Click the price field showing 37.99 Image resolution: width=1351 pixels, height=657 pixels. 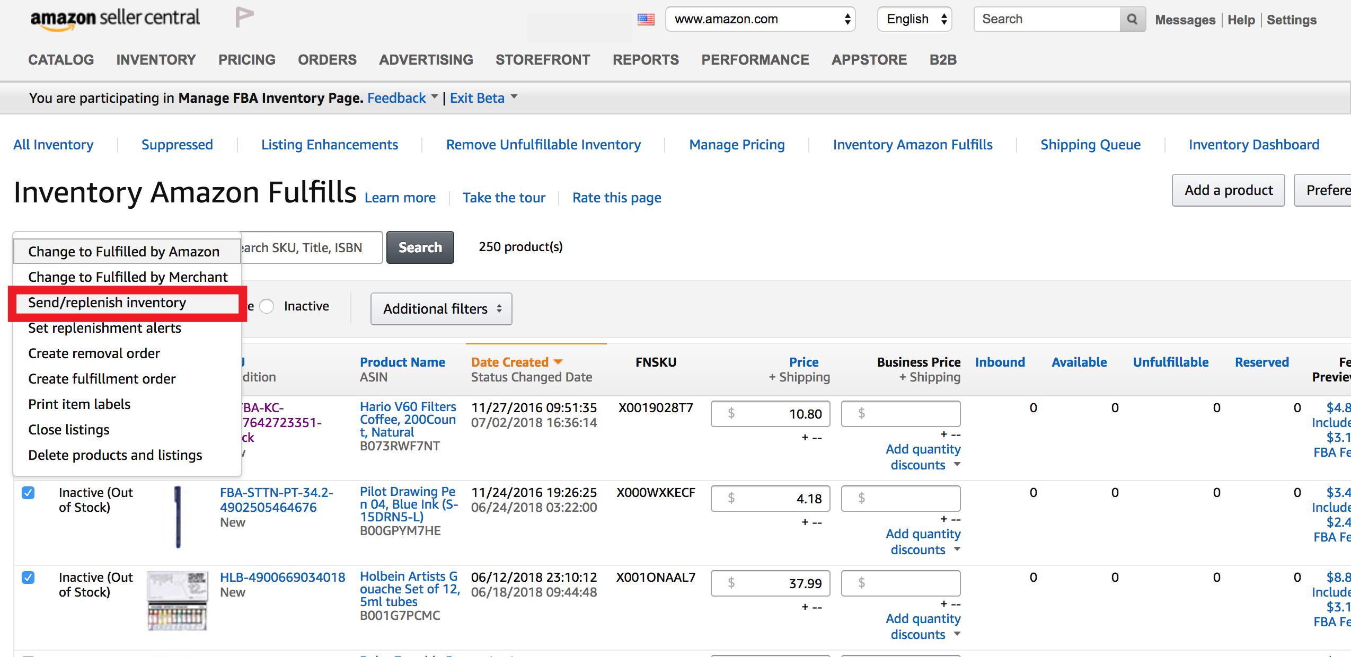770,583
